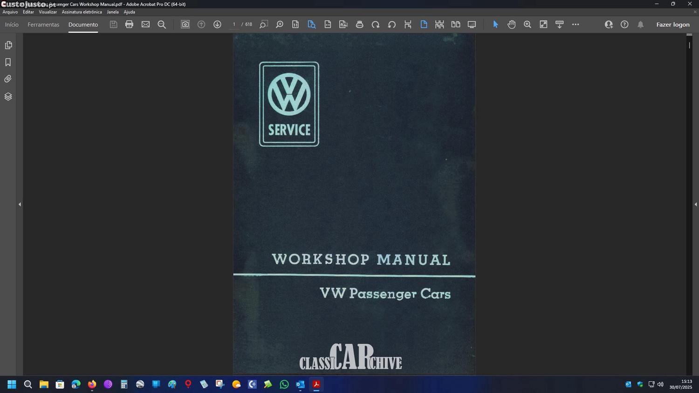Expand the right tools pane arrow
Viewport: 699px width, 393px height.
[x=695, y=204]
